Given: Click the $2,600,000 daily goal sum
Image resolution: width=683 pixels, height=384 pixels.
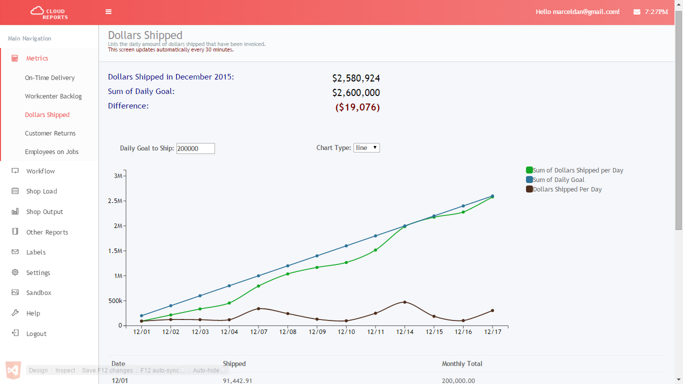Looking at the screenshot, I should [x=356, y=93].
